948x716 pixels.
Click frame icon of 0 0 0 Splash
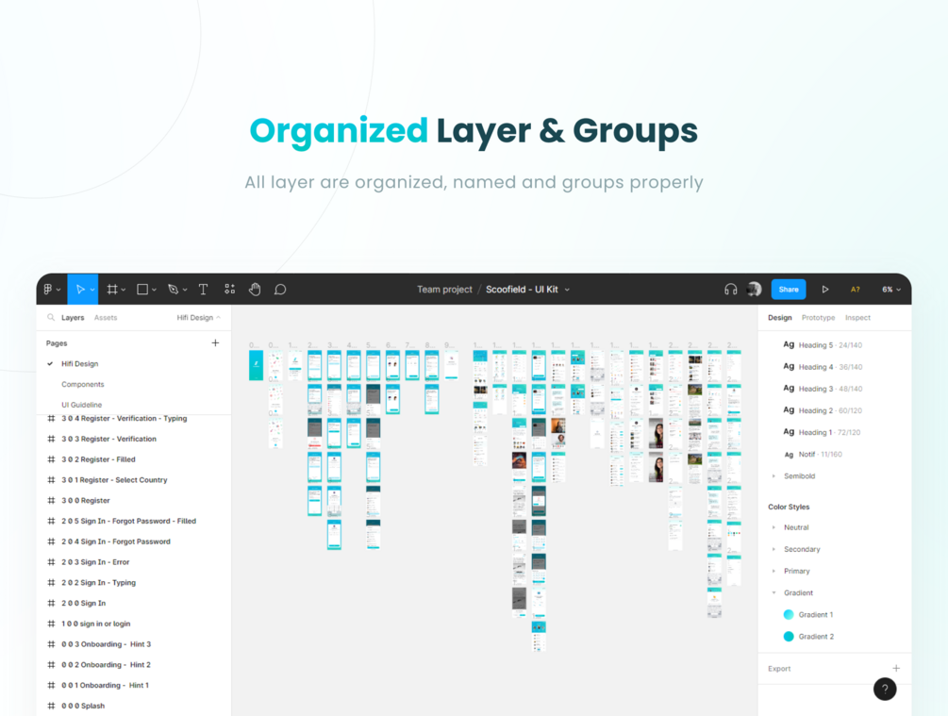(x=51, y=706)
